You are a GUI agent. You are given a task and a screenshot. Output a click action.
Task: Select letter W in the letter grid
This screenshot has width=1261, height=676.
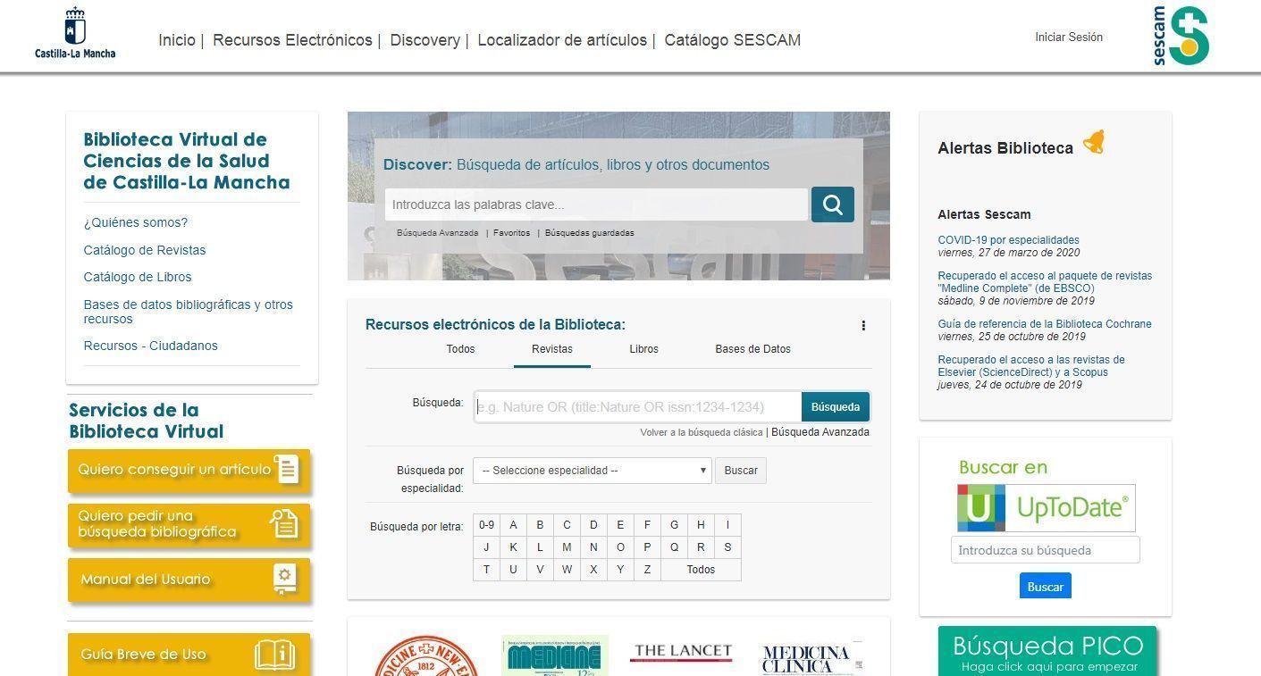pyautogui.click(x=567, y=570)
